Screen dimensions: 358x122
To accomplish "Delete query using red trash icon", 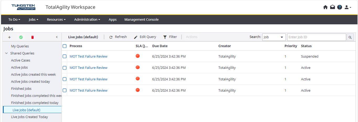I will click(x=33, y=37).
